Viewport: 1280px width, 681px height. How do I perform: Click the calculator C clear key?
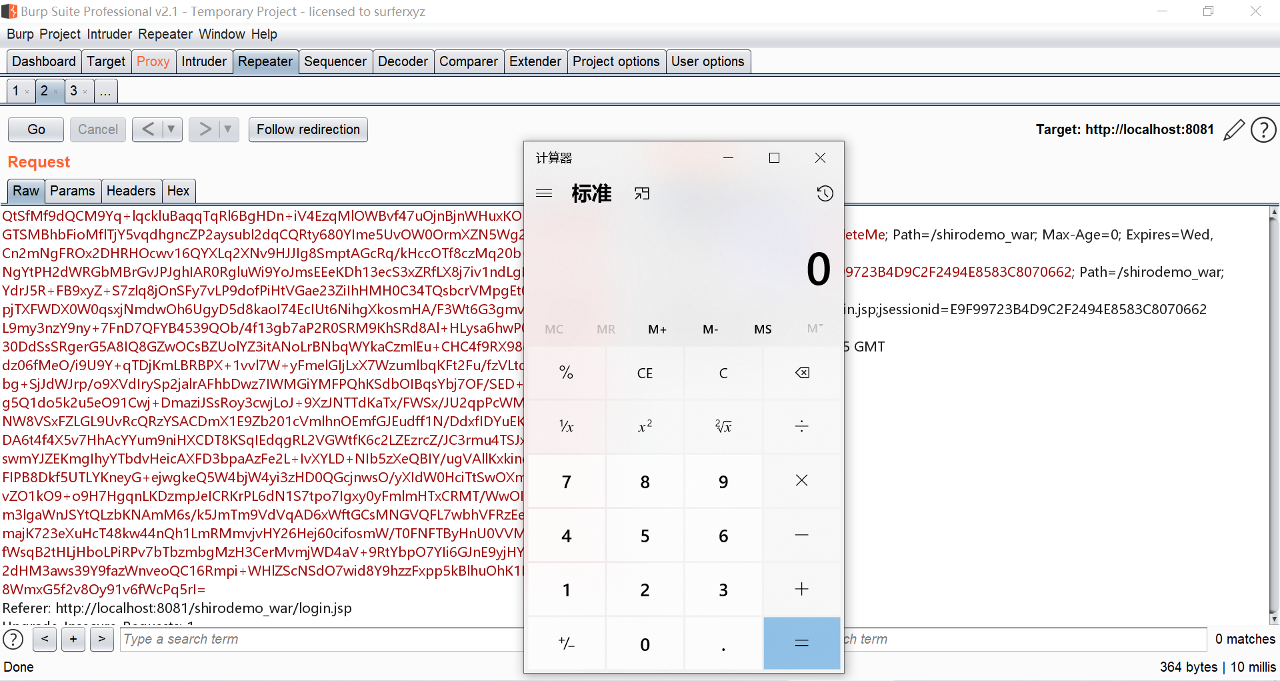(x=723, y=373)
